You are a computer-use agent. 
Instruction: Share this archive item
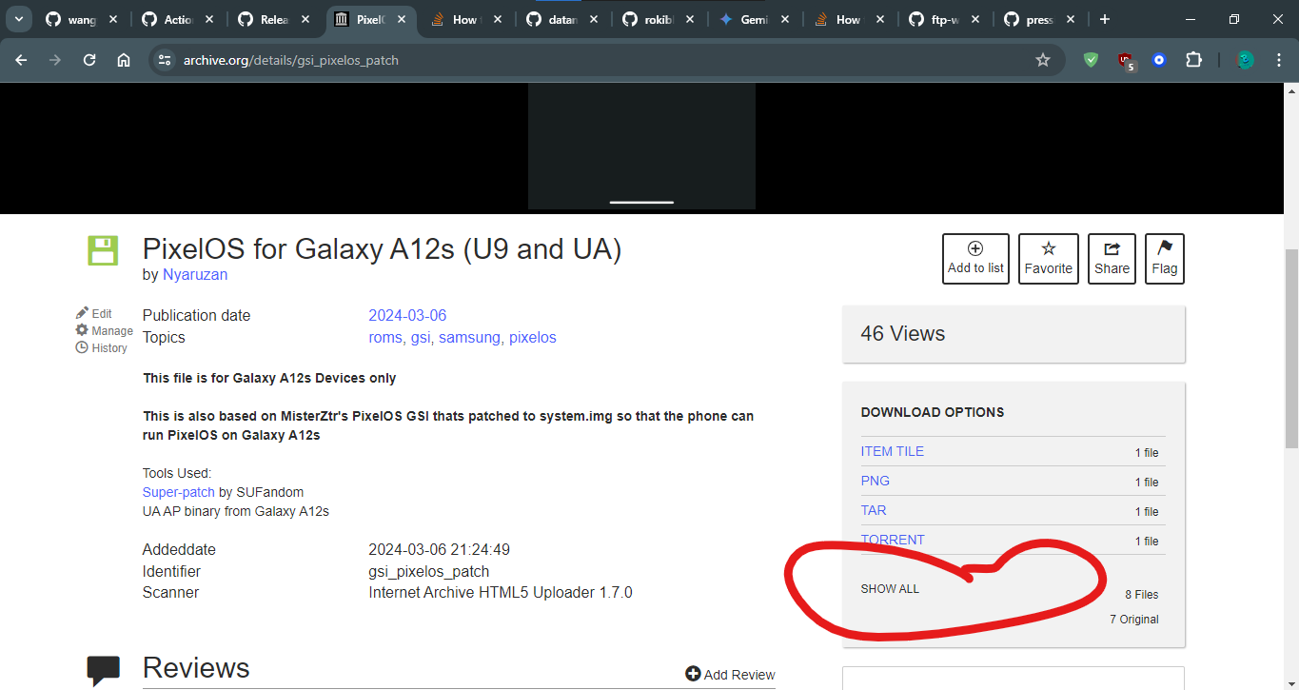click(x=1112, y=259)
